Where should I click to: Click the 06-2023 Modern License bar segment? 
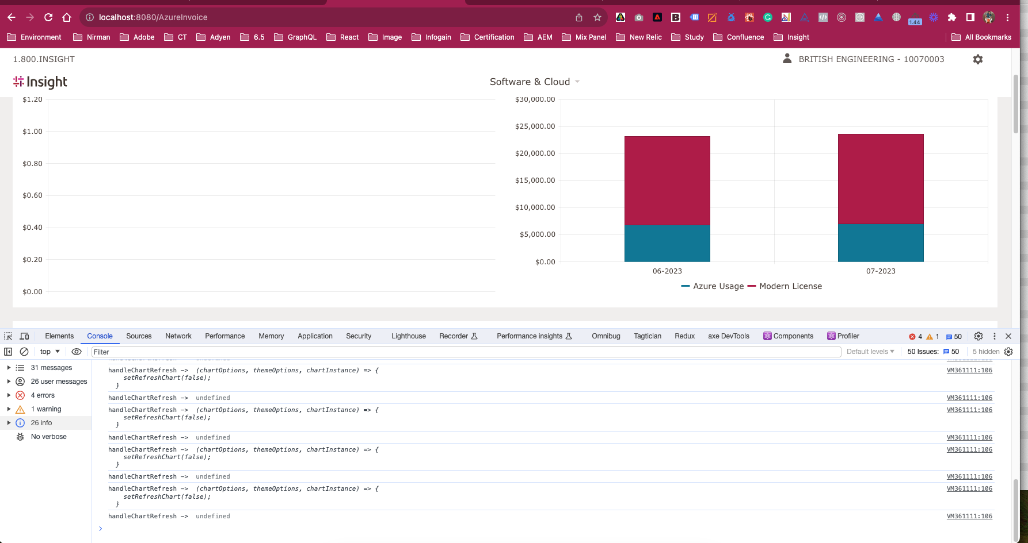(x=667, y=180)
